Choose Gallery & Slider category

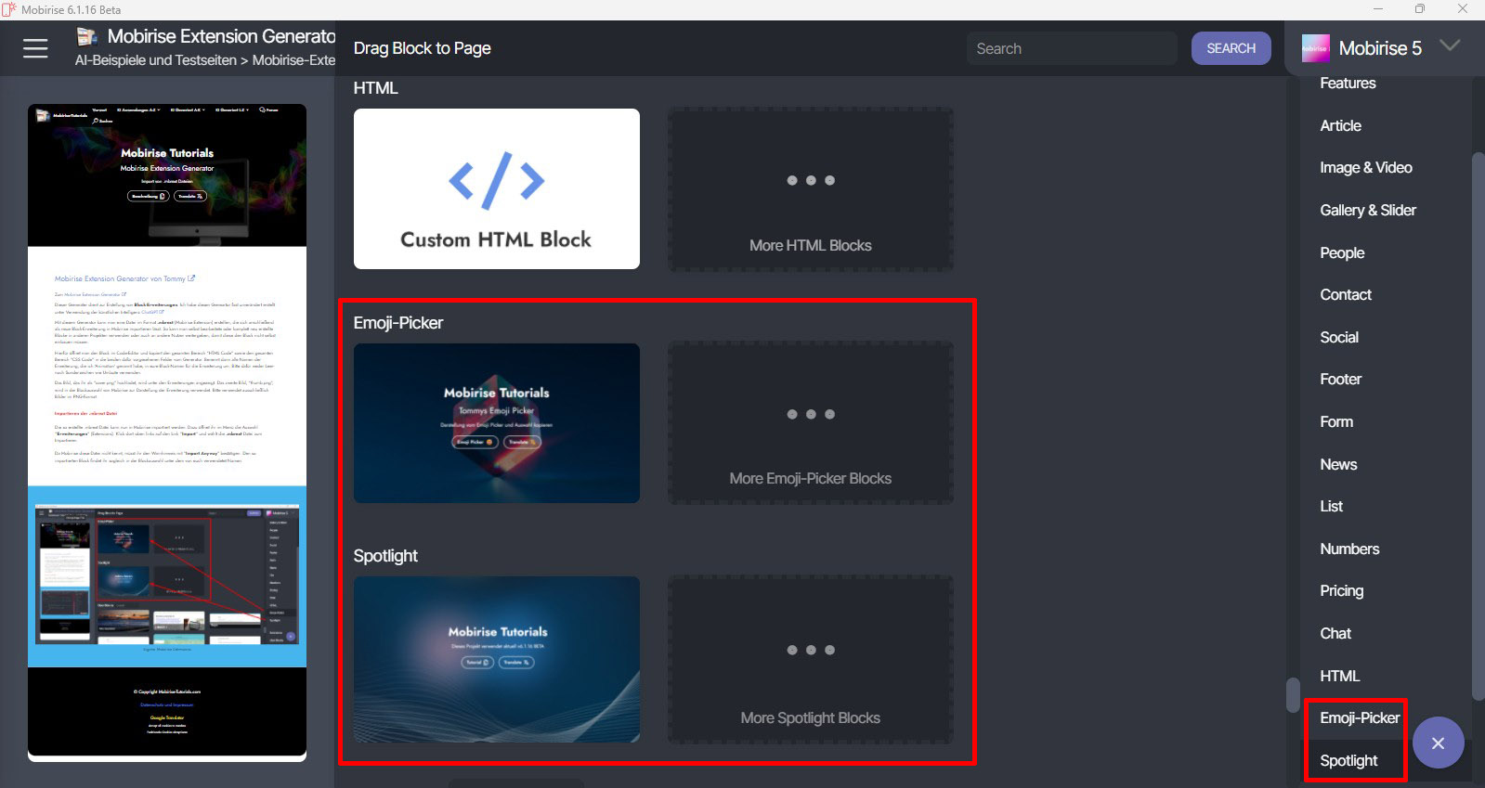click(1367, 211)
